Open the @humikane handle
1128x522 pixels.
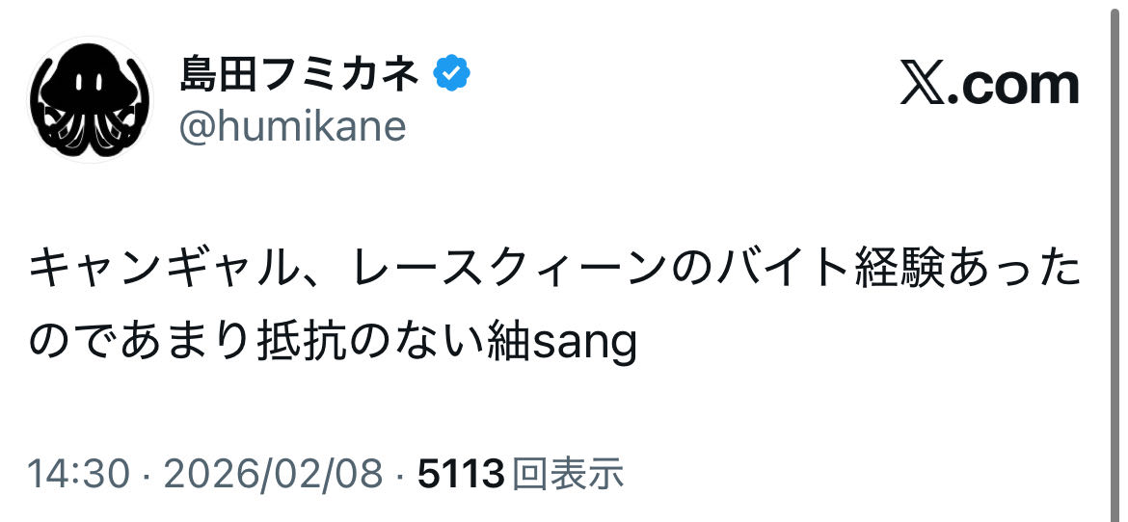pos(292,125)
